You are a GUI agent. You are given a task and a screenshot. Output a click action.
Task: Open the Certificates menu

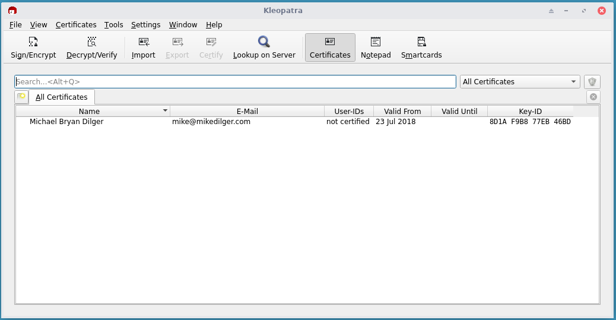pos(76,25)
